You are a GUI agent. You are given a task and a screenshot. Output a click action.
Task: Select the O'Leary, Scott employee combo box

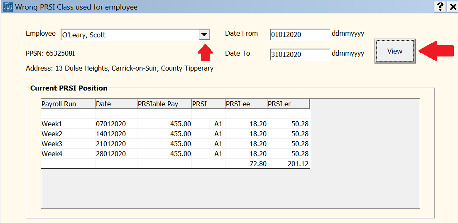click(x=135, y=35)
